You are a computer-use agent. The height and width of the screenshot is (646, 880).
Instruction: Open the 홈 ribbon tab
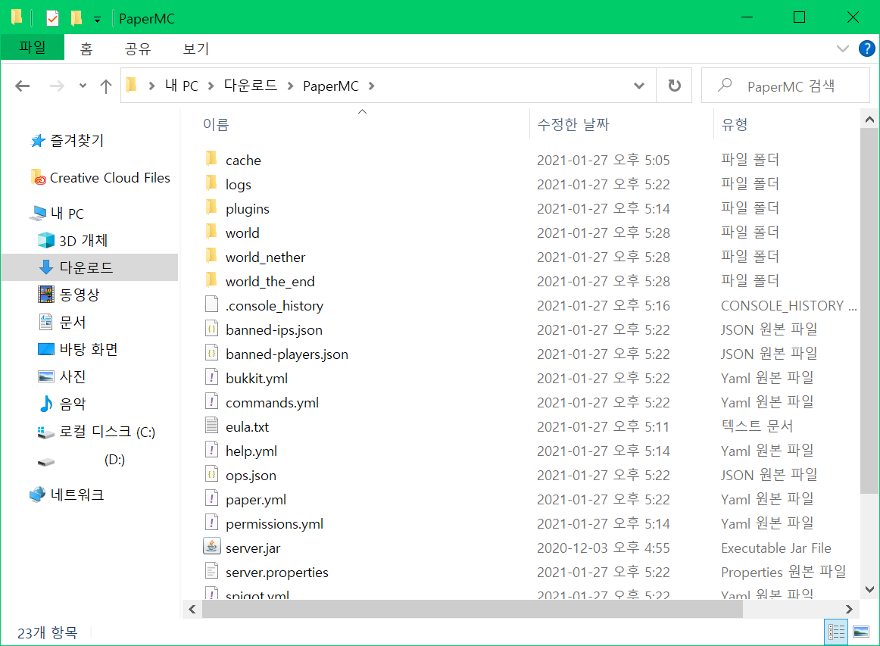tap(86, 48)
